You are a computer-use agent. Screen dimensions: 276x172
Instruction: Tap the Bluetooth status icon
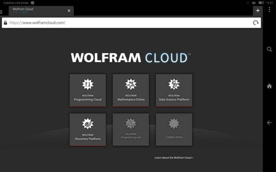tap(248, 3)
